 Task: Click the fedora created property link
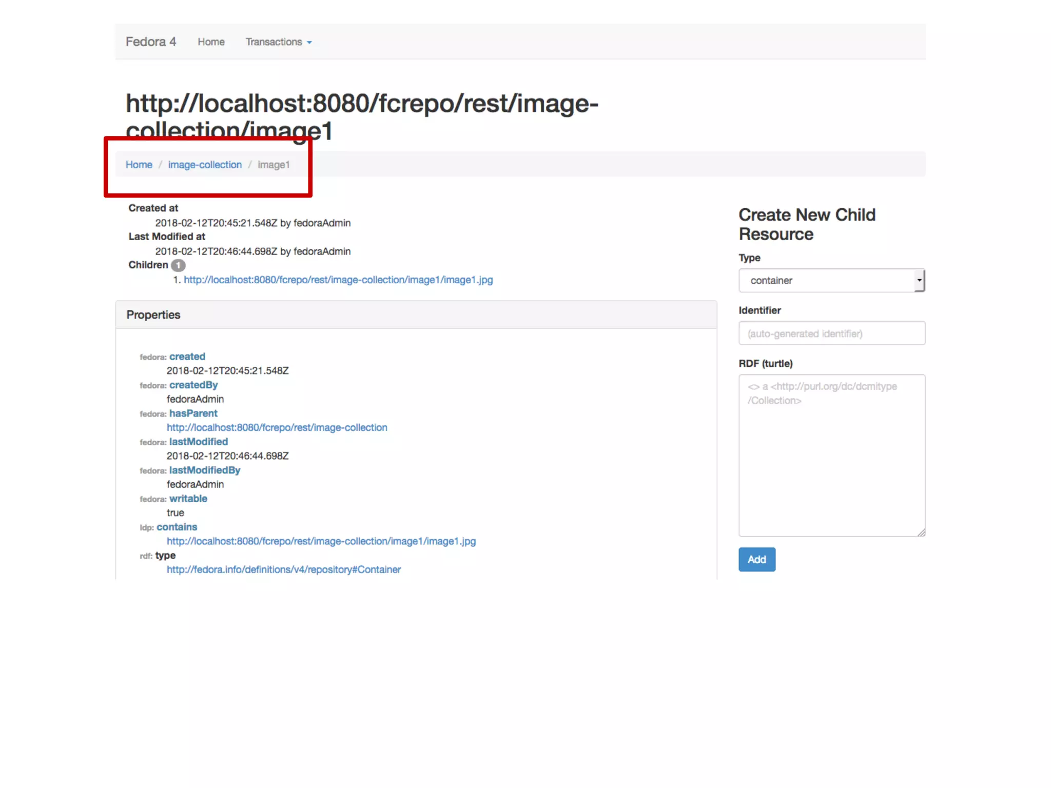click(187, 357)
